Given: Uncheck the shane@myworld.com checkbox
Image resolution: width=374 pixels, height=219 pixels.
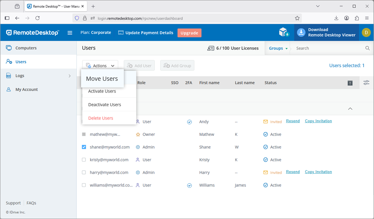Looking at the screenshot, I should [84, 147].
